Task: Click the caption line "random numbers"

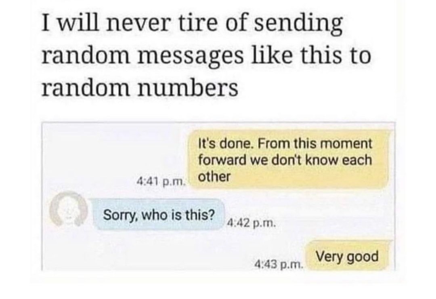Action: click(140, 87)
